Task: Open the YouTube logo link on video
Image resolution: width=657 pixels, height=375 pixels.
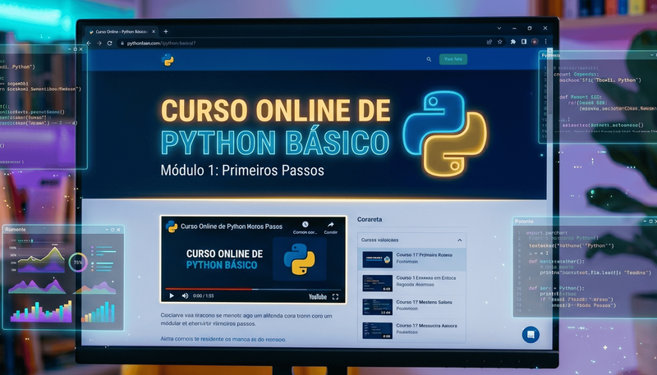Action: [x=317, y=296]
